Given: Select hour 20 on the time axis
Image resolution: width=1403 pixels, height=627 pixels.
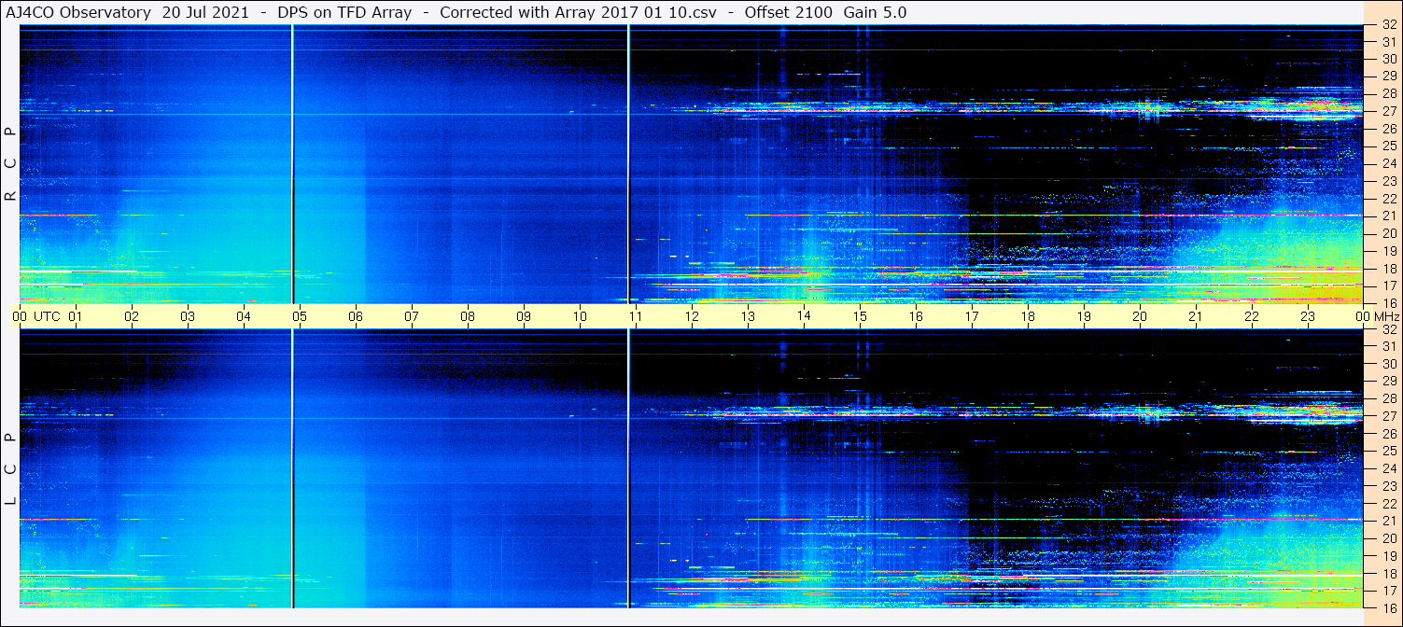Looking at the screenshot, I should coord(1140,316).
